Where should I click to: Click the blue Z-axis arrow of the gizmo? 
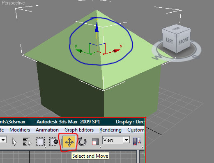pos(97,27)
